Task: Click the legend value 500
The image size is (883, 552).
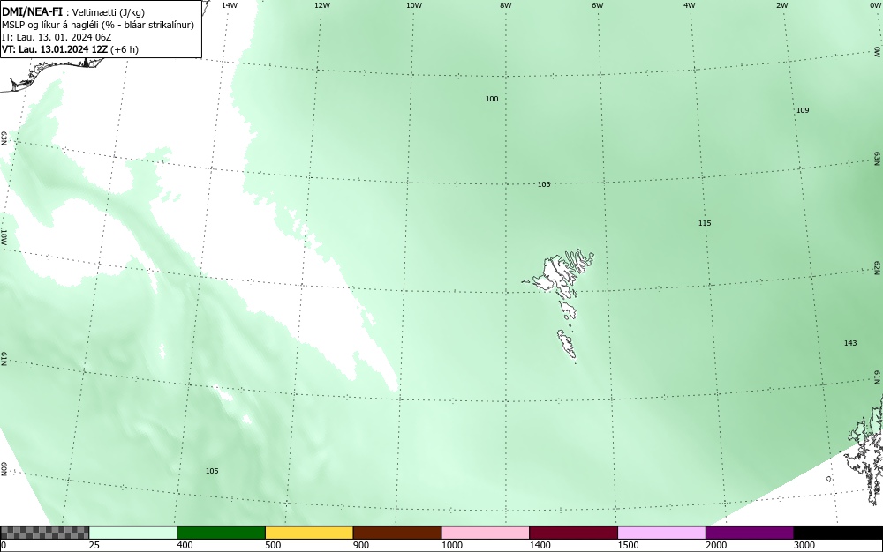Action: (273, 545)
